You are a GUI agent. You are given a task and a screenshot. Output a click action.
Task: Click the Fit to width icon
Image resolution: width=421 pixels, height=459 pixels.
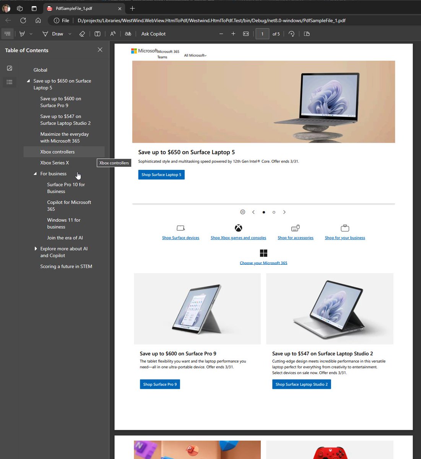[246, 34]
